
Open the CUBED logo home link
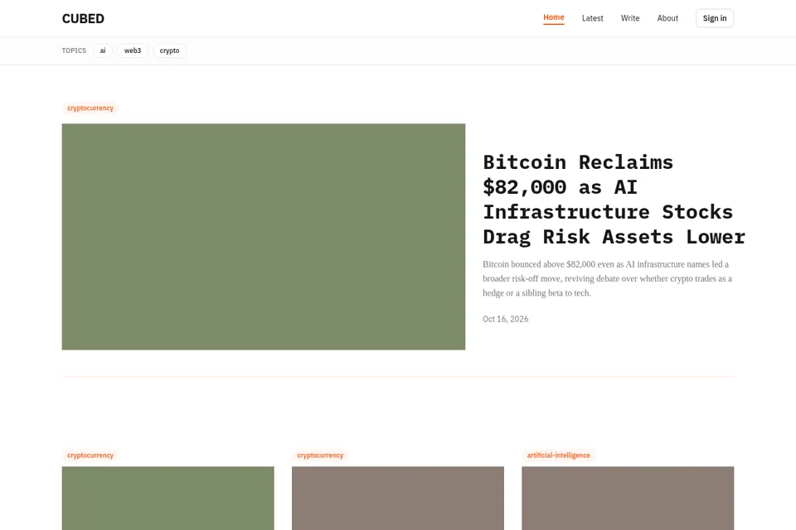[x=83, y=18]
